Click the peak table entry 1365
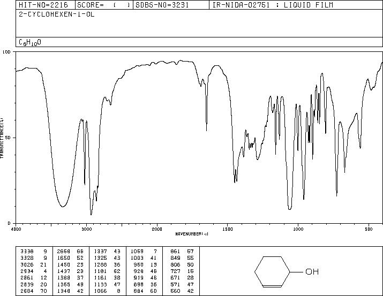The height and width of the screenshot is (296, 383). (x=64, y=284)
